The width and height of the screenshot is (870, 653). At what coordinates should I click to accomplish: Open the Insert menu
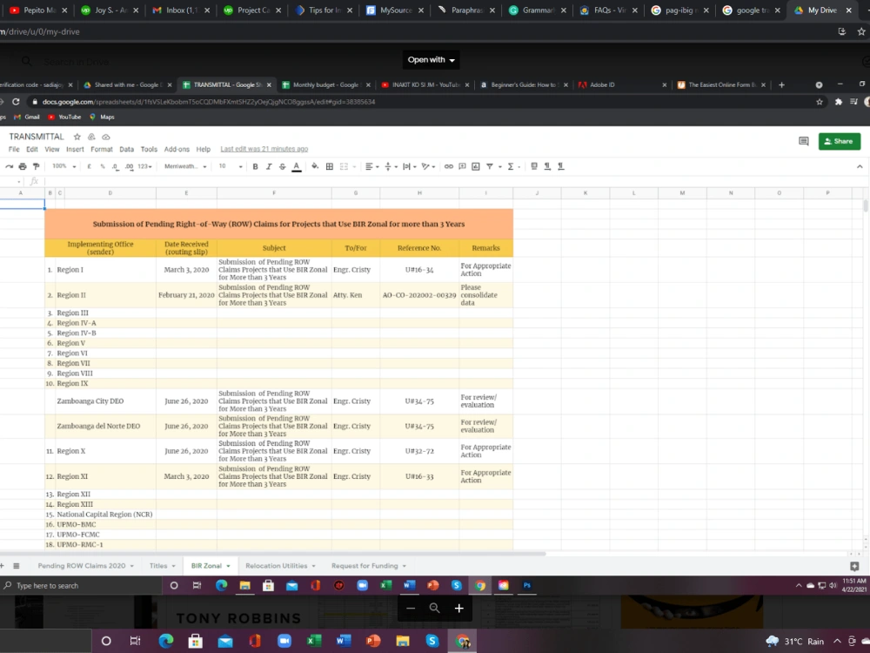pos(75,150)
